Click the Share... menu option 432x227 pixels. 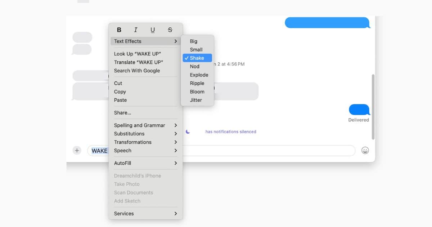tap(122, 113)
